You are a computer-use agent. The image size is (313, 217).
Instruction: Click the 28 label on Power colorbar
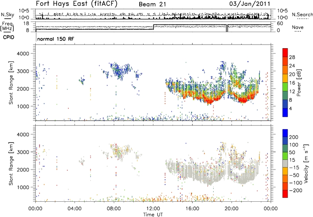pyautogui.click(x=292, y=57)
